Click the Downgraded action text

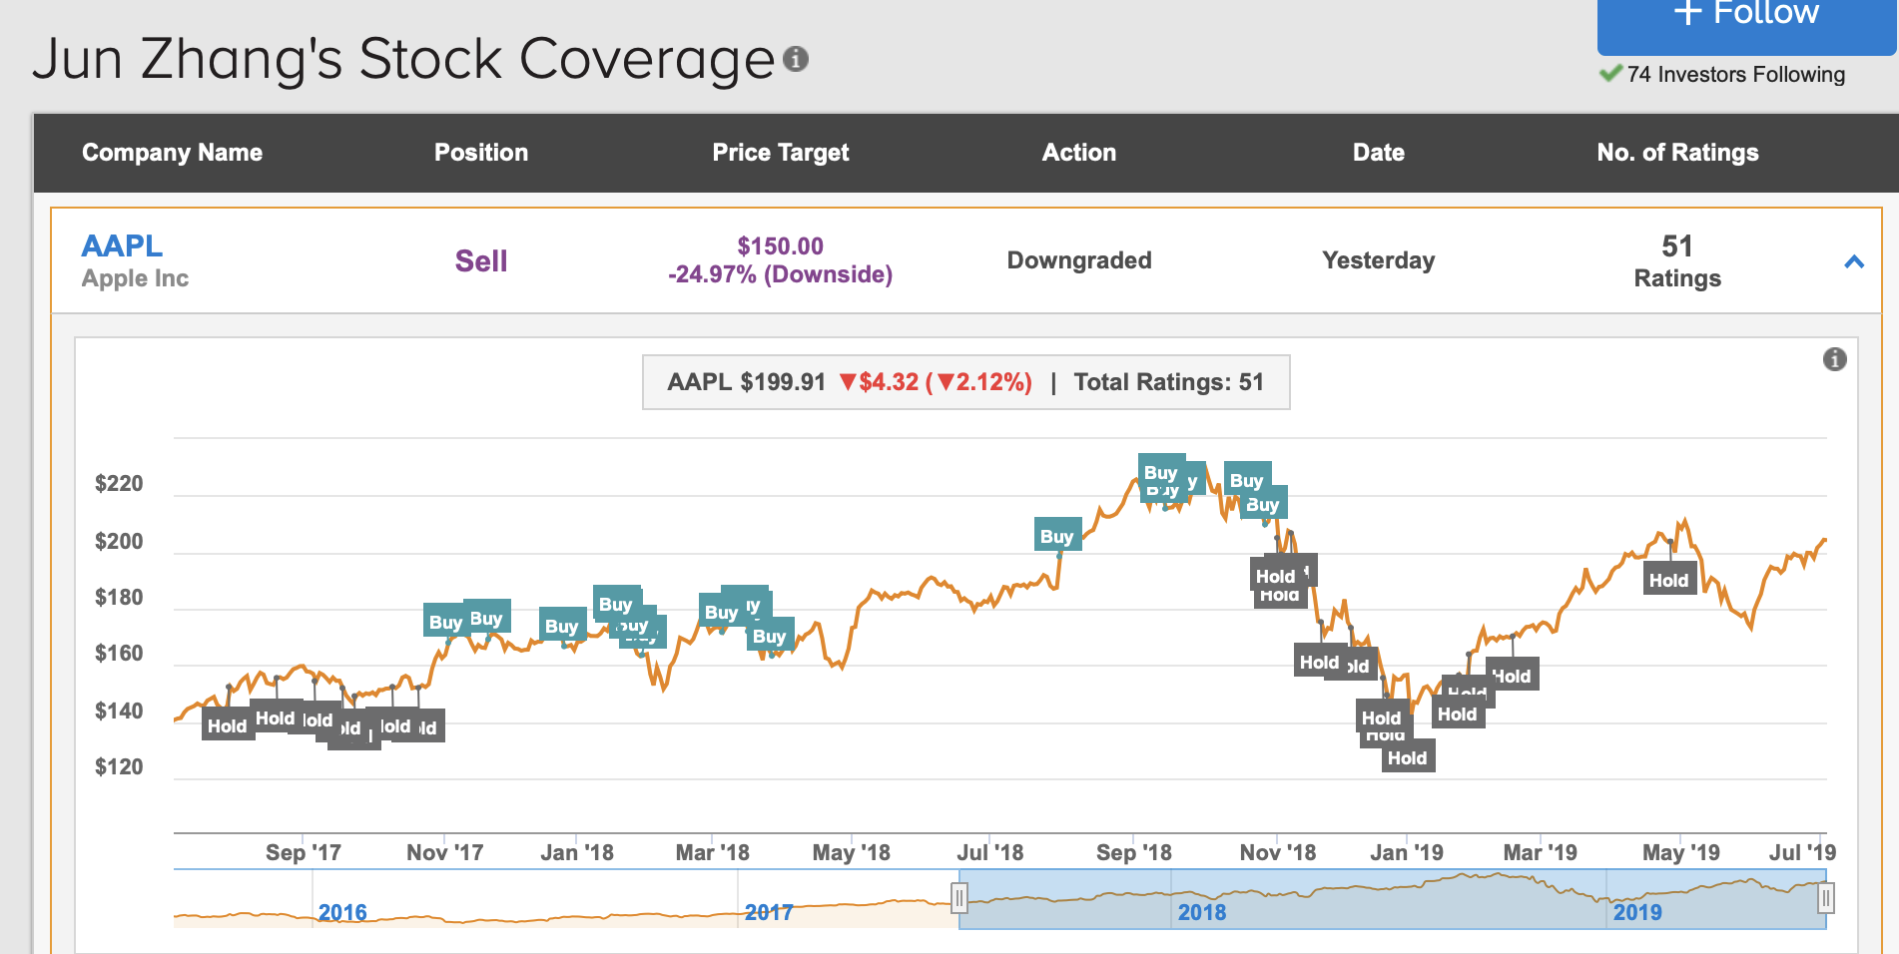(1079, 260)
